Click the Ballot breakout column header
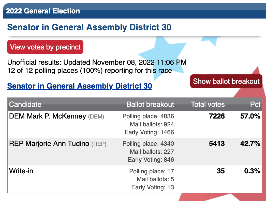This screenshot has width=266, height=201. click(150, 104)
